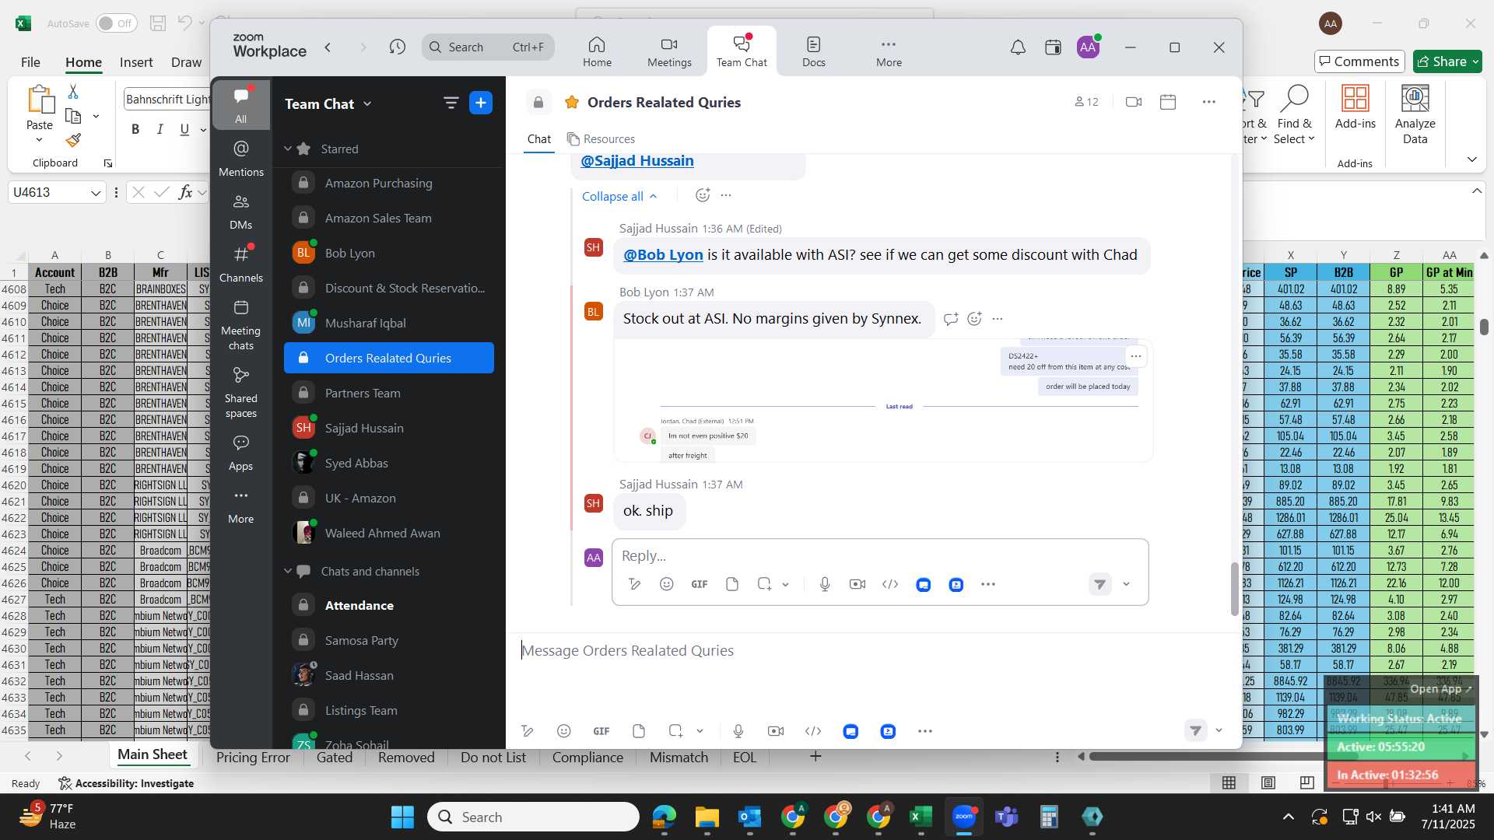1494x840 pixels.
Task: Open the Excel Name Box dropdown
Action: click(96, 192)
